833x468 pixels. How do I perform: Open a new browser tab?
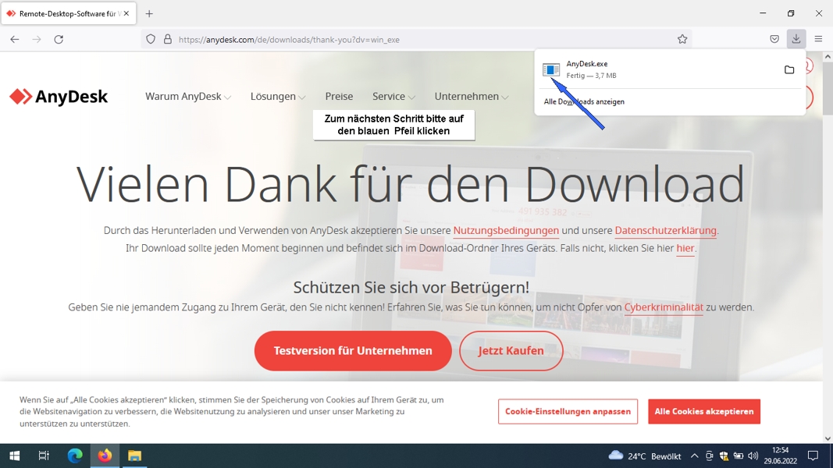coord(149,13)
